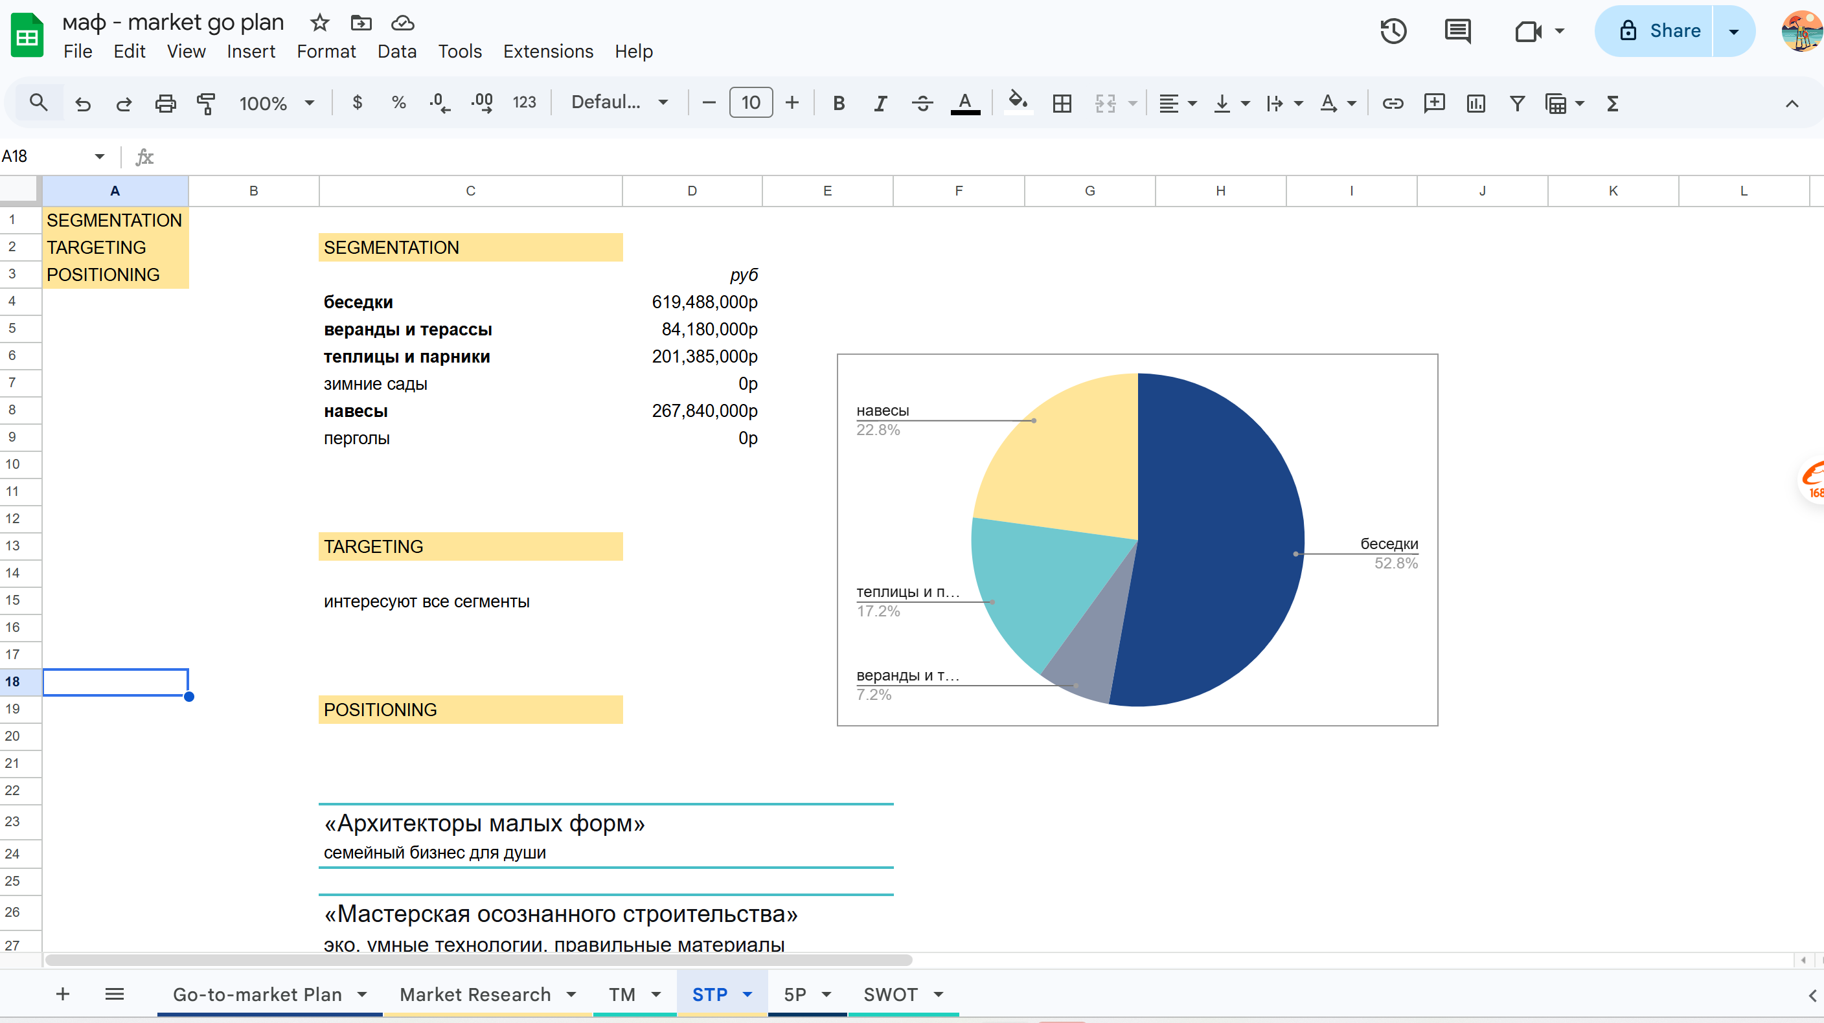1824x1023 pixels.
Task: Open the STP tab options arrow
Action: 747,994
